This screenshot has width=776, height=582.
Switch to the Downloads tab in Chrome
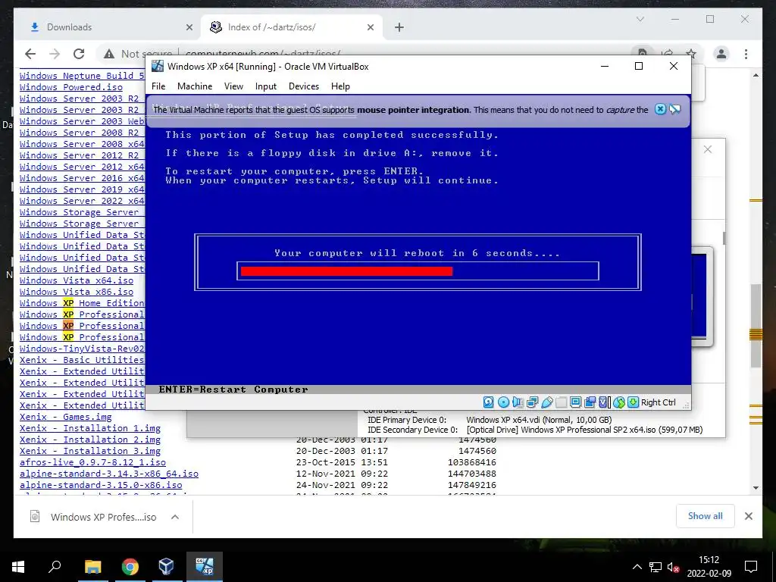point(108,27)
